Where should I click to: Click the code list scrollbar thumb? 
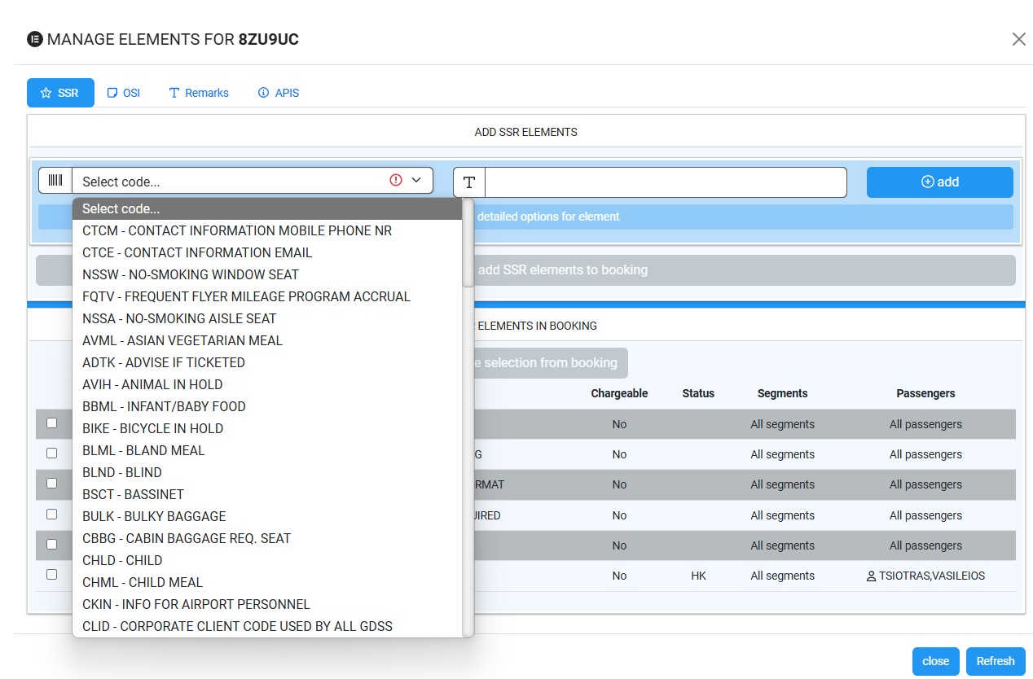point(468,243)
